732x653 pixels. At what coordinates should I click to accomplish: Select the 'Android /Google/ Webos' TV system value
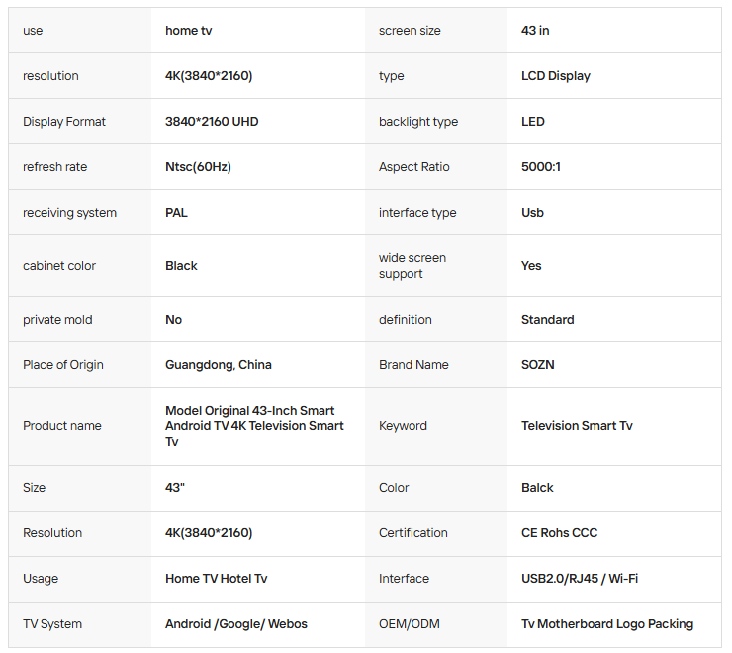(x=235, y=624)
